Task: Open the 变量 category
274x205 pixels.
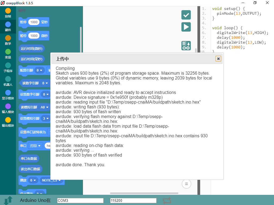Action: pos(8,54)
